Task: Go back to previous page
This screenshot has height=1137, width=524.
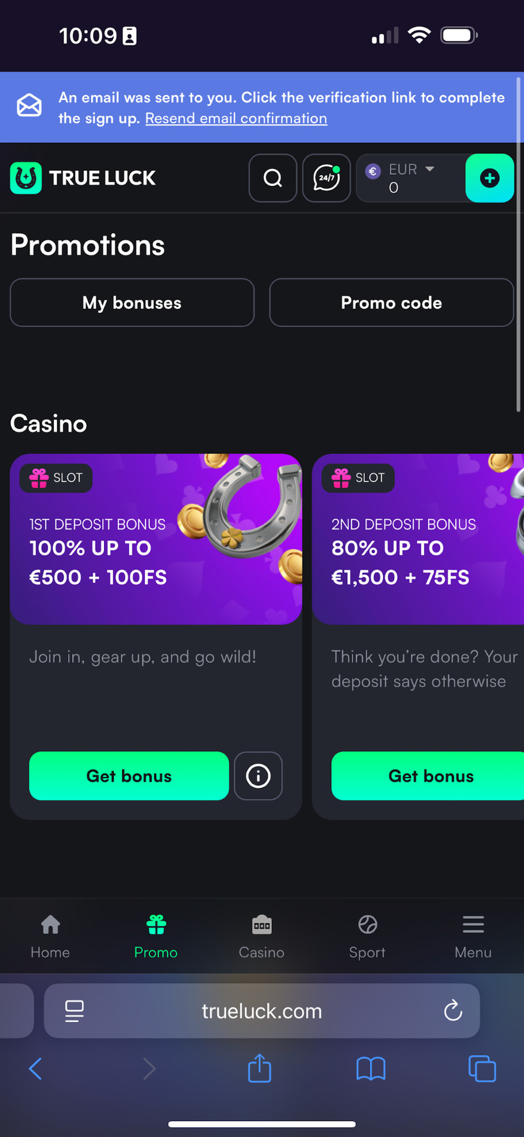Action: point(36,1069)
